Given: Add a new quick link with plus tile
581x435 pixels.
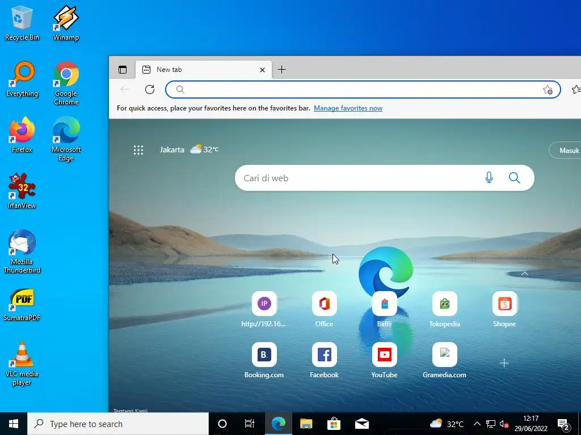Looking at the screenshot, I should coord(504,363).
